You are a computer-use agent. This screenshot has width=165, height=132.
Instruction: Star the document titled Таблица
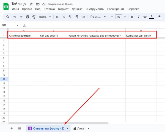click(31, 4)
